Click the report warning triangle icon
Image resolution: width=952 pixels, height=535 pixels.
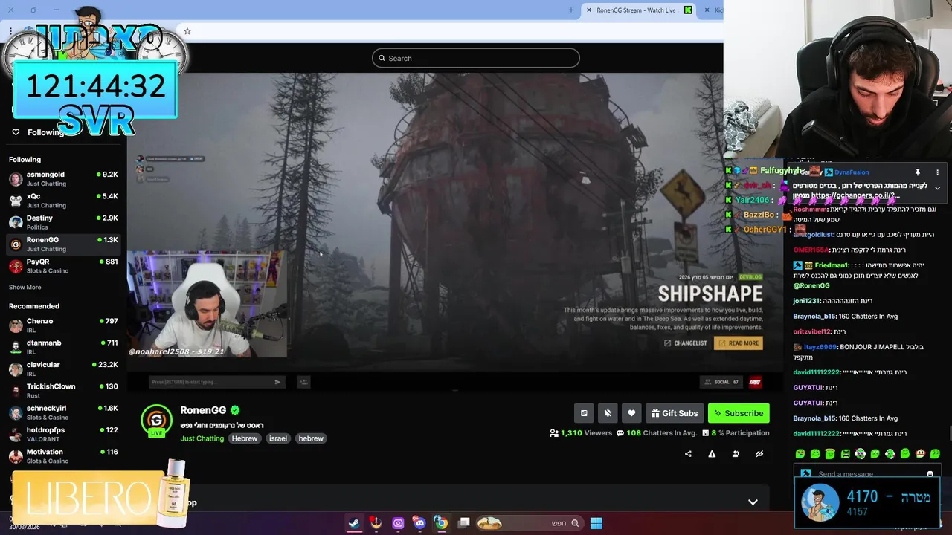712,454
